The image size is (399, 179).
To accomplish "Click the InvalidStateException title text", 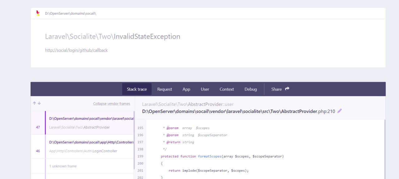I will click(x=147, y=36).
